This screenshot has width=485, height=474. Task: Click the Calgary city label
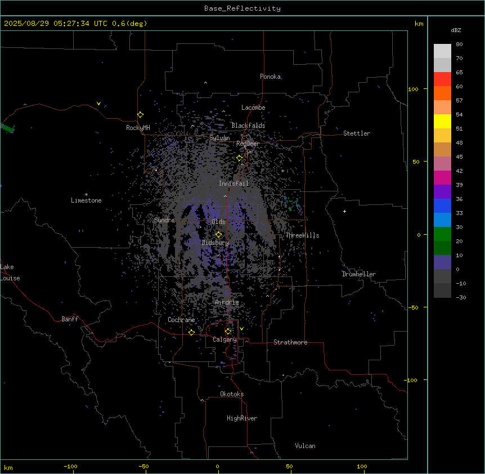pos(225,339)
